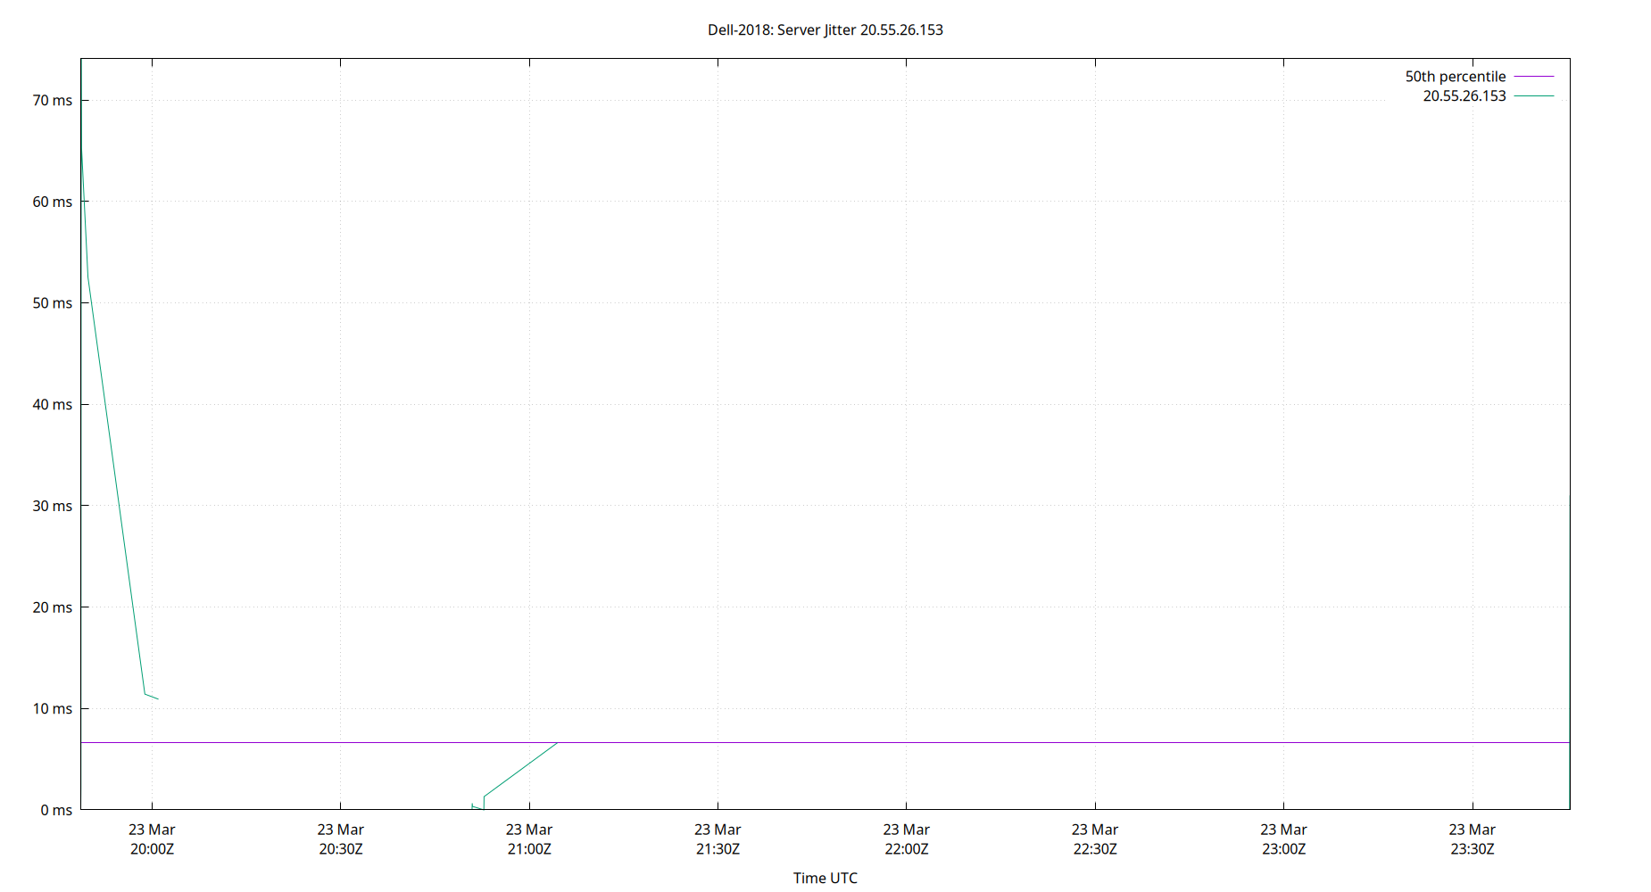Image resolution: width=1651 pixels, height=892 pixels.
Task: Click the legend entry "50th percentile"
Action: point(1455,76)
